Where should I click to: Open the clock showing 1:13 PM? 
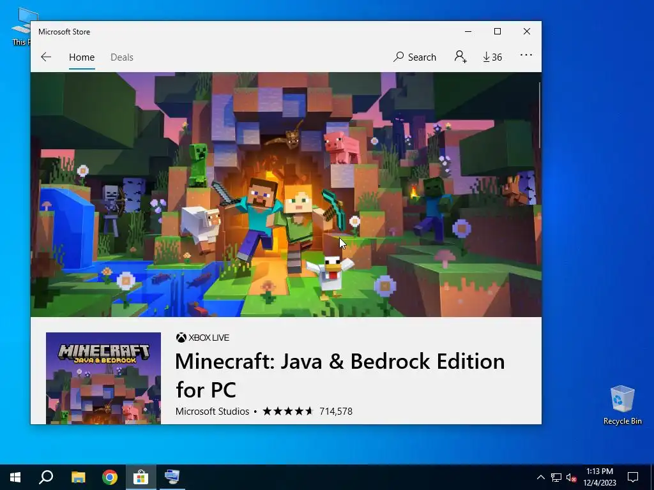600,477
